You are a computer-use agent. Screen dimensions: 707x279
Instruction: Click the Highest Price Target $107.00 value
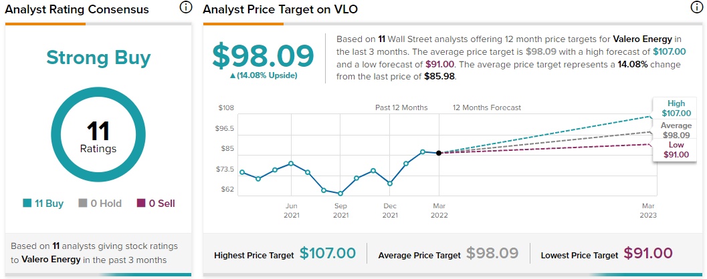328,254
